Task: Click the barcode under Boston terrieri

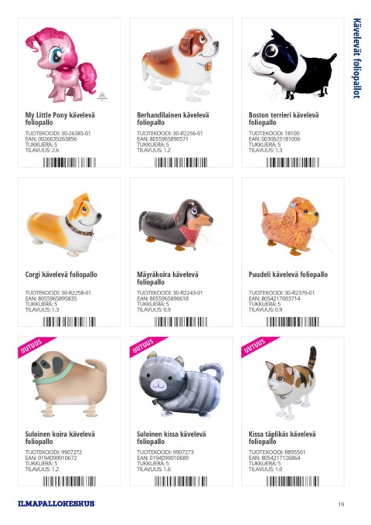Action: [x=293, y=162]
